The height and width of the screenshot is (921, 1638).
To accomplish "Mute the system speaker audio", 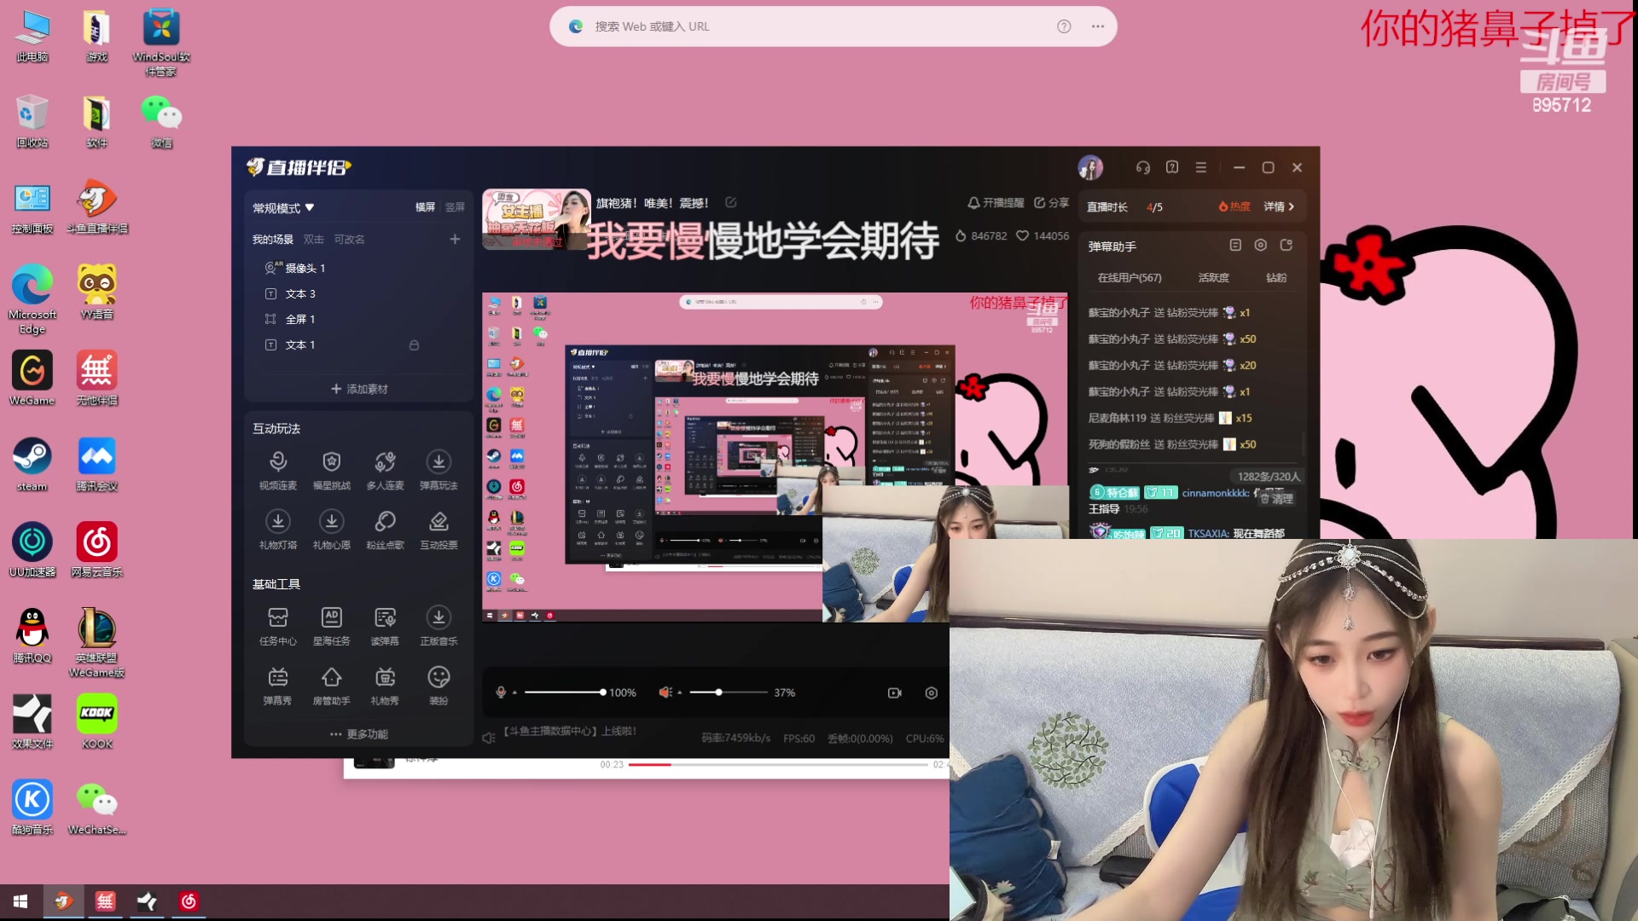I will [x=667, y=692].
